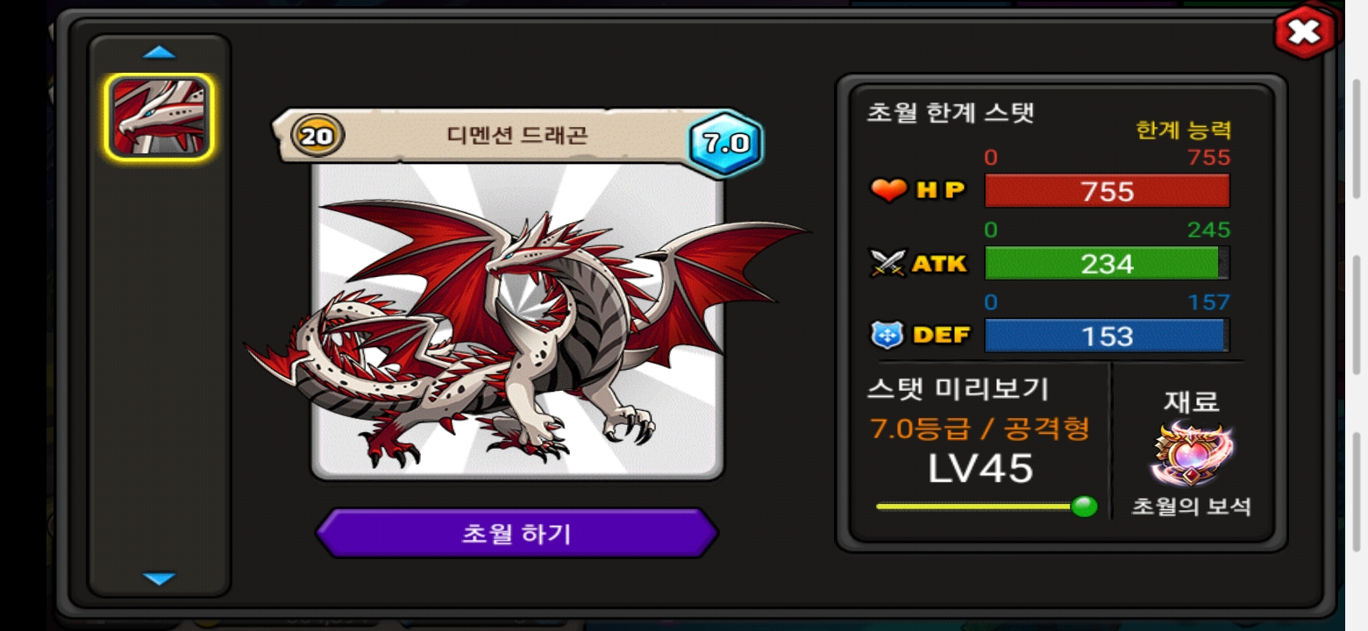The image size is (1368, 631).
Task: Select the Dimension Dragon thumbnail in sidebar
Action: pos(160,117)
